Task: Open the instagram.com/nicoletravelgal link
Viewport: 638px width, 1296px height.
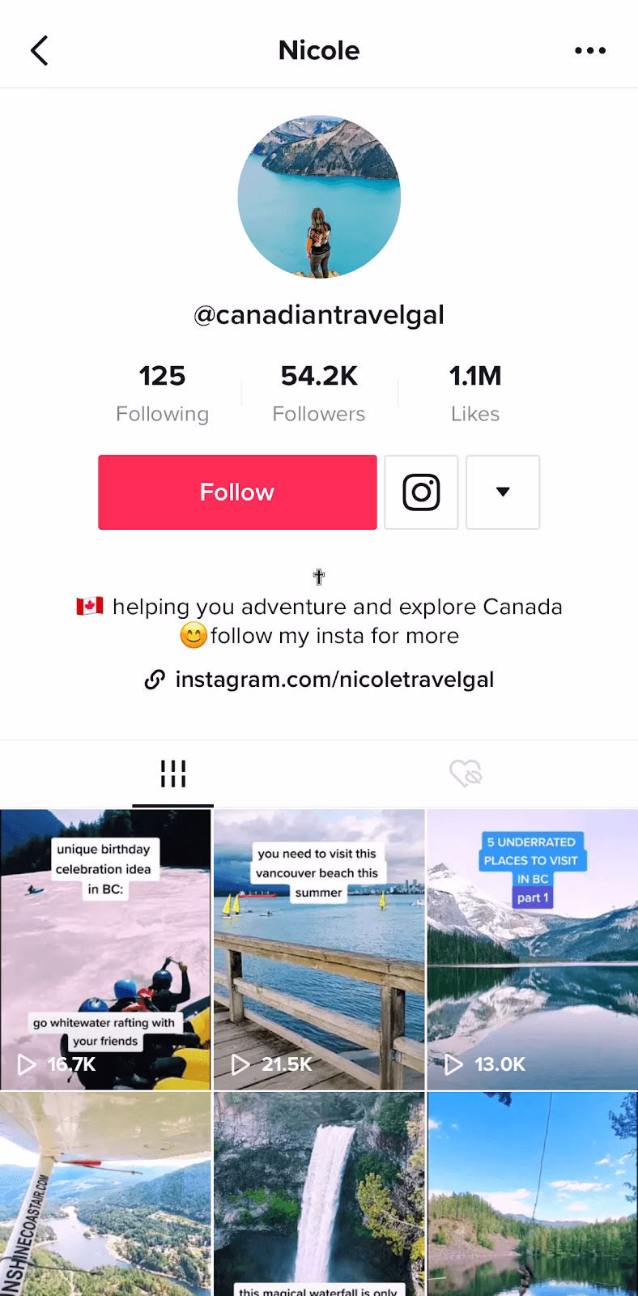Action: pyautogui.click(x=334, y=680)
